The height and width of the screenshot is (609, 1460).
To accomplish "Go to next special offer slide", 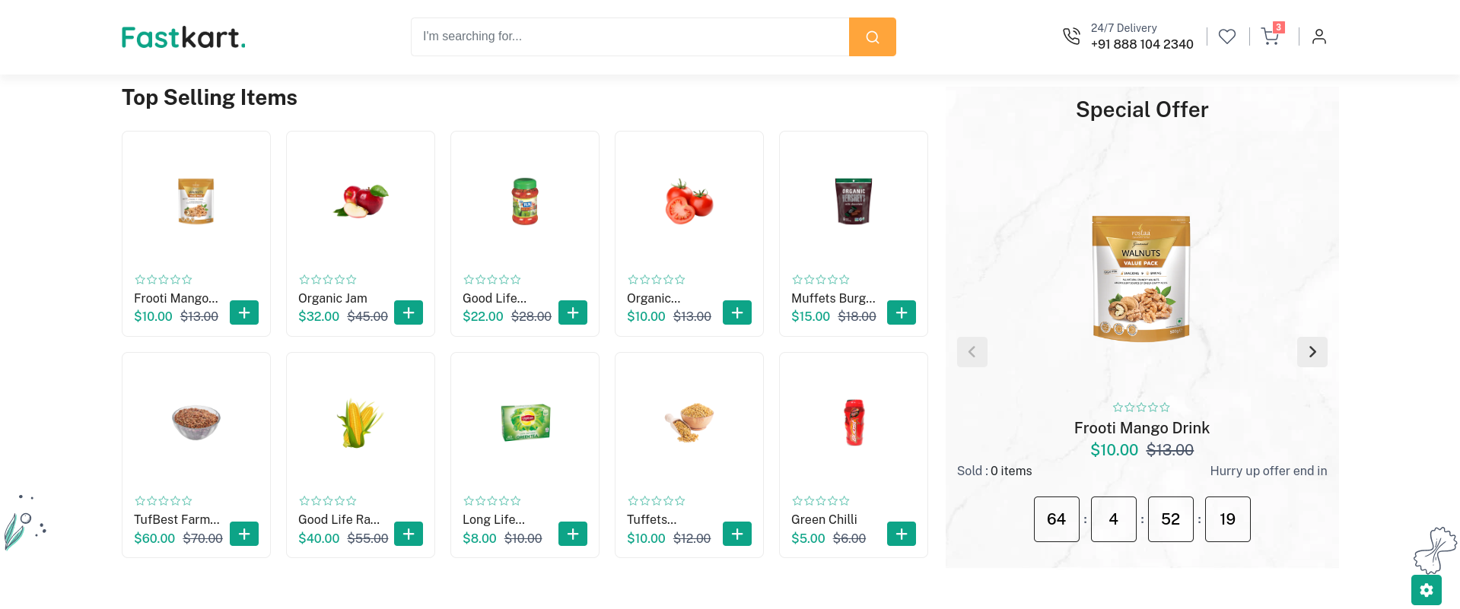I will point(1312,352).
